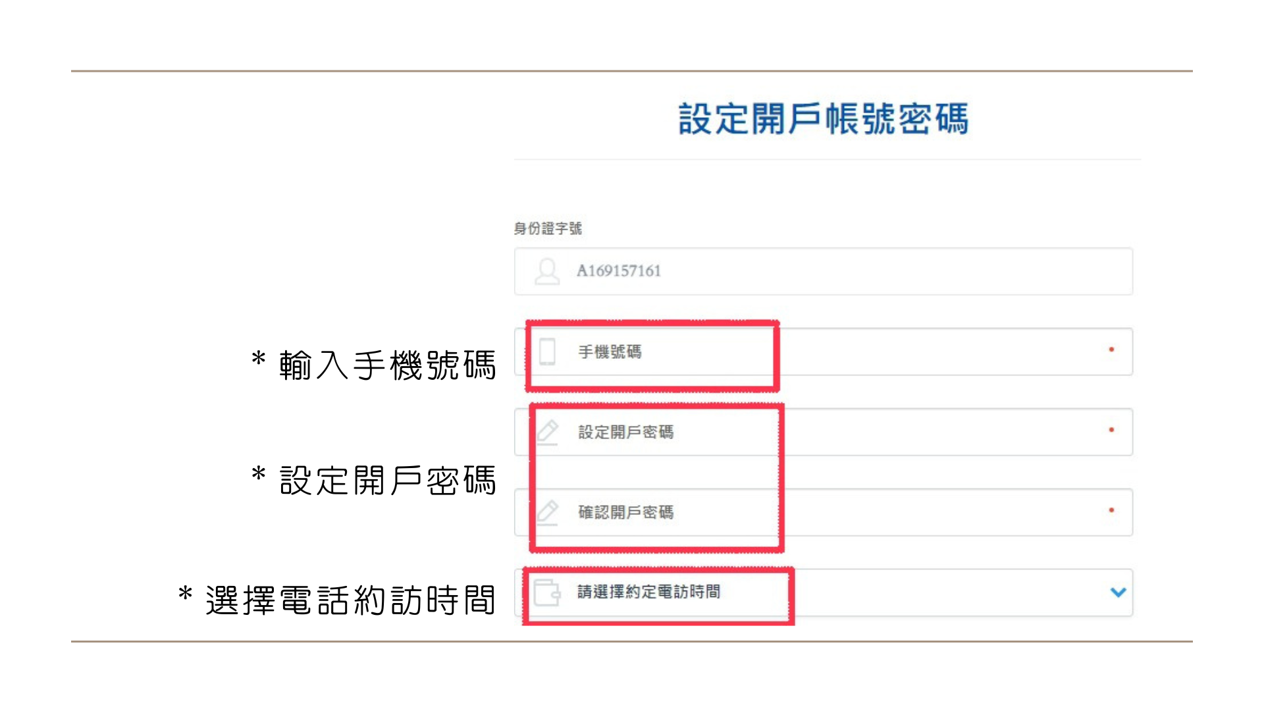1264x711 pixels.
Task: Click wallet icon beside 請選擇約定電訪時間
Action: (x=547, y=592)
